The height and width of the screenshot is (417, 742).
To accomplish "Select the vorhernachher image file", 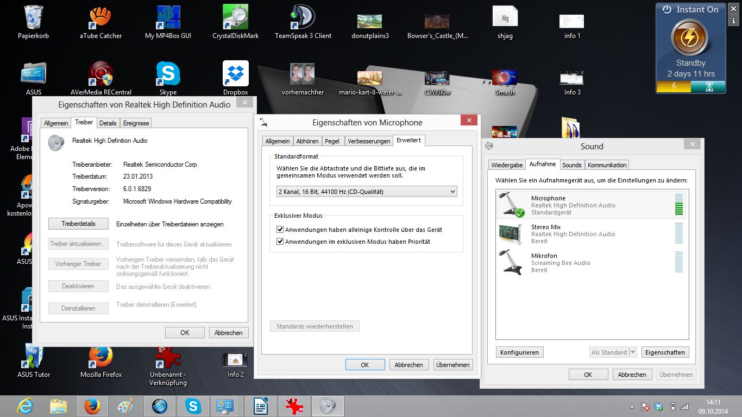I will tap(303, 79).
